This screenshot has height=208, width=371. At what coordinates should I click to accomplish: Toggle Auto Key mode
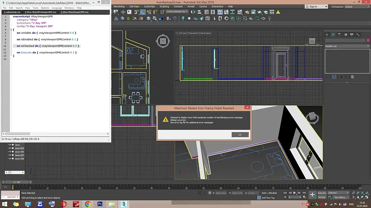pos(322,193)
